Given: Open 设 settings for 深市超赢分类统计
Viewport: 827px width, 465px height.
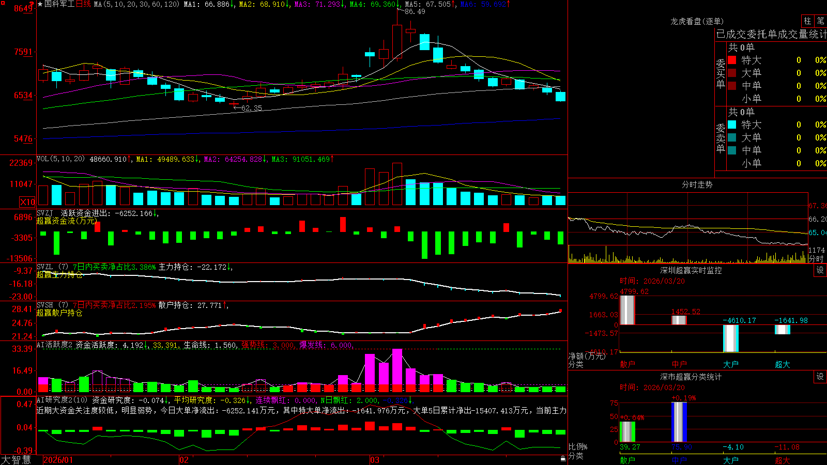Looking at the screenshot, I should click(820, 377).
